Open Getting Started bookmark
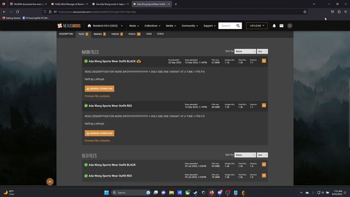The height and width of the screenshot is (197, 350). tap(11, 18)
